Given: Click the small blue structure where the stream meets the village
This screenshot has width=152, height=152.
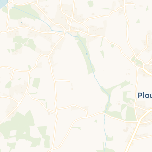Looking at the screenshot, I should coord(75,37).
